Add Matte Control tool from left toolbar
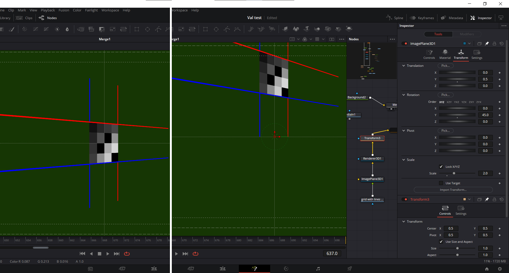This screenshot has height=273, width=509. click(102, 29)
